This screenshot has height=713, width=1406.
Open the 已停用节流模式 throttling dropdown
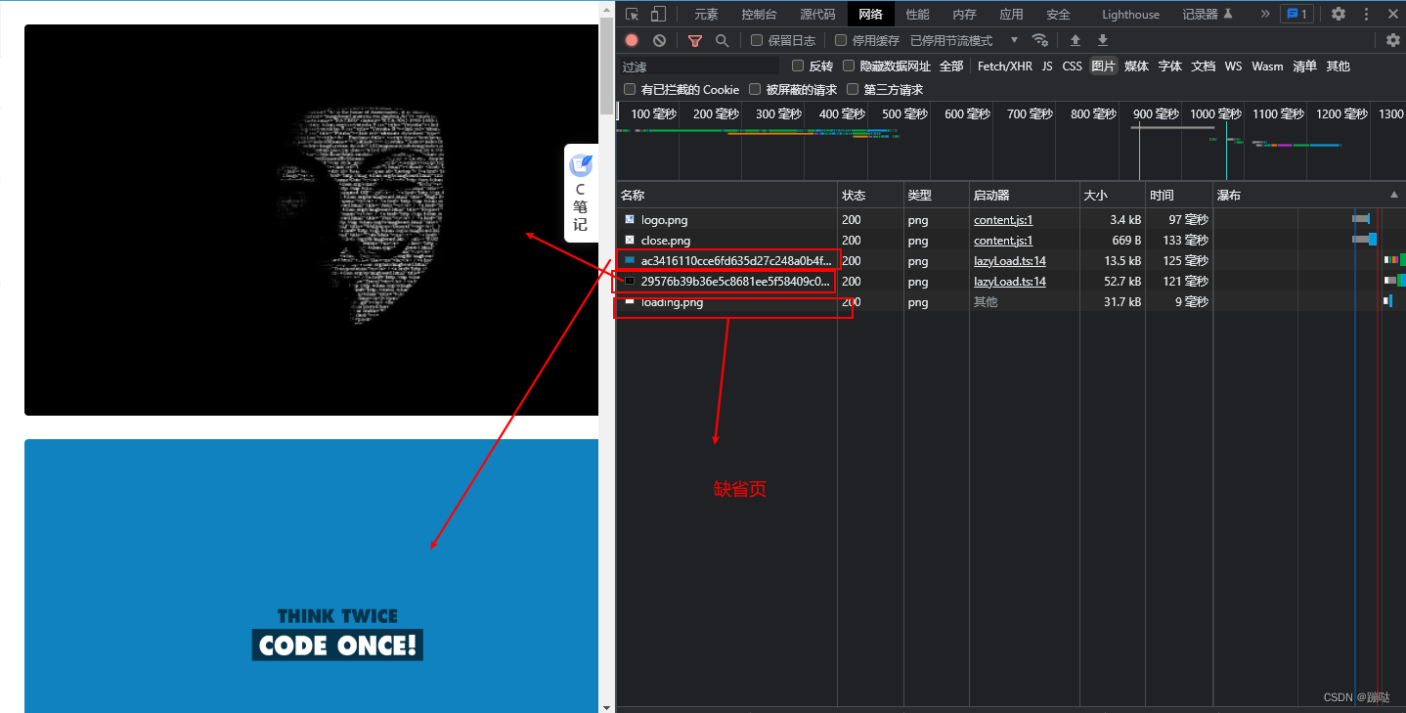(964, 40)
